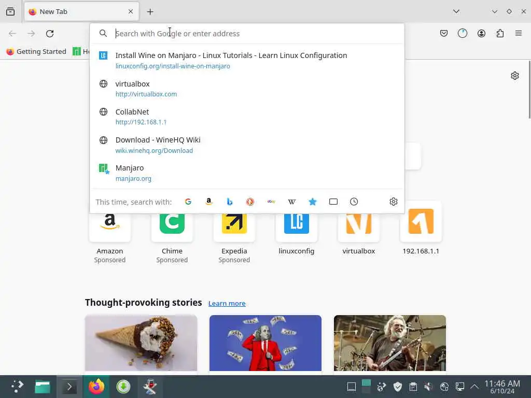Viewport: 531px width, 398px height.
Task: Reload the current page
Action: (x=50, y=34)
